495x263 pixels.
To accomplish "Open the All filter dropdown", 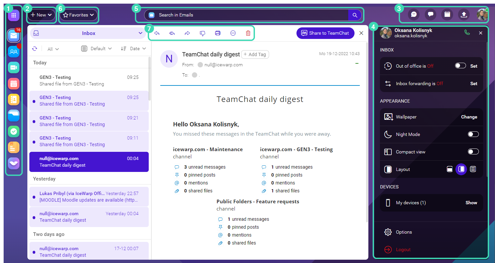I will point(53,49).
